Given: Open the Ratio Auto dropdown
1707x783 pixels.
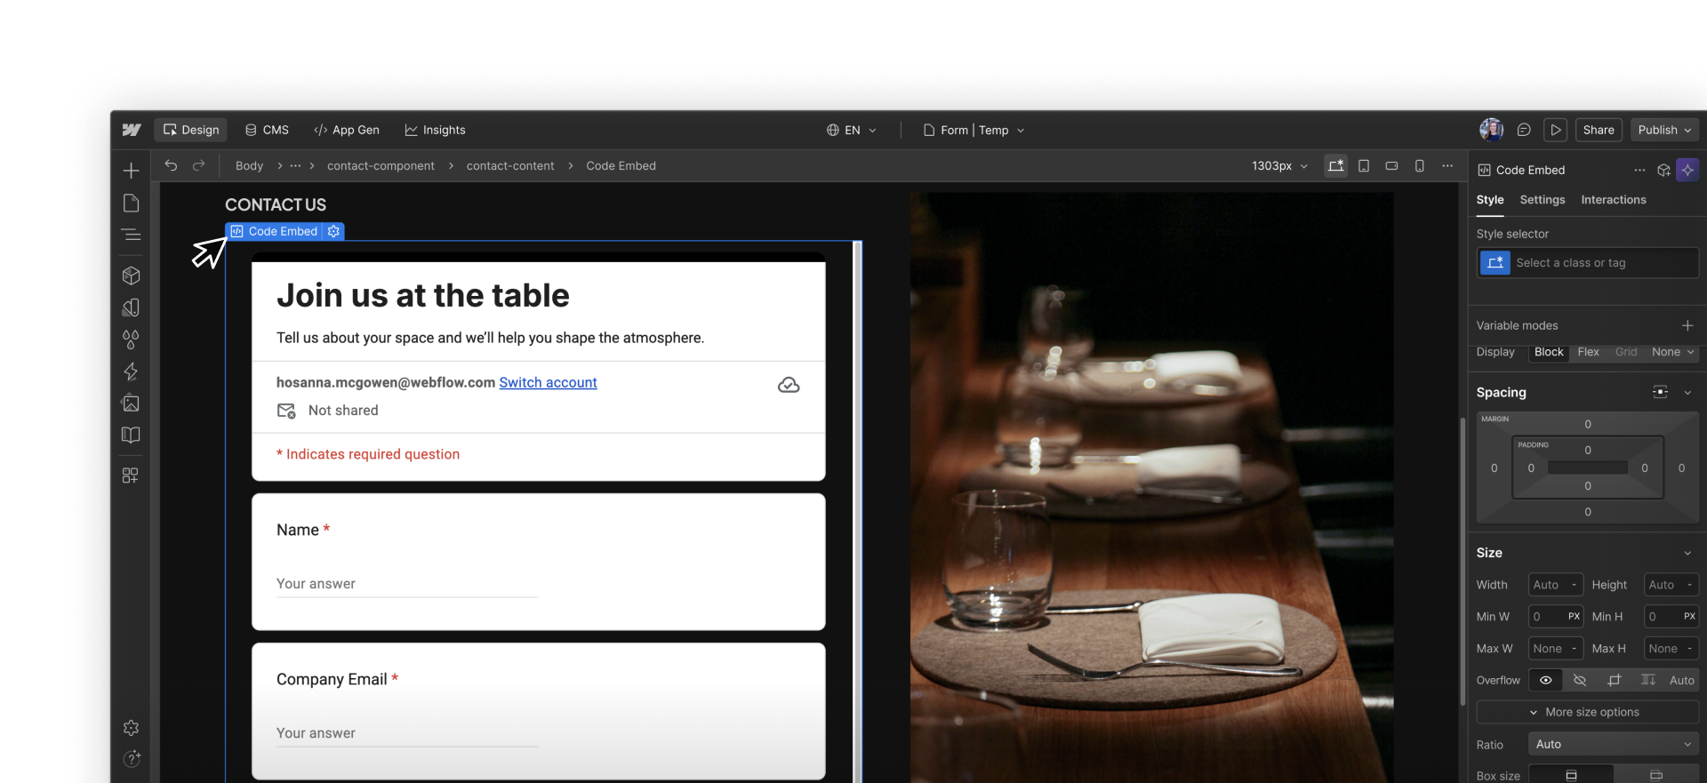Looking at the screenshot, I should coord(1613,744).
